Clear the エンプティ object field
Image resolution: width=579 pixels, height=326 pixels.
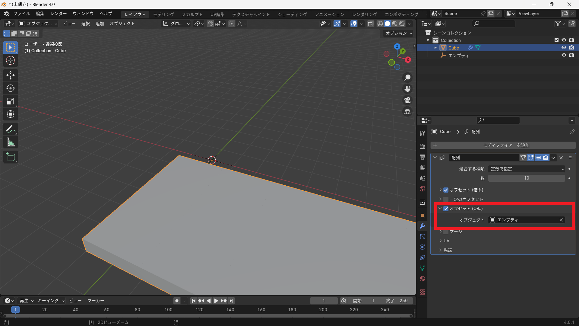pos(561,220)
